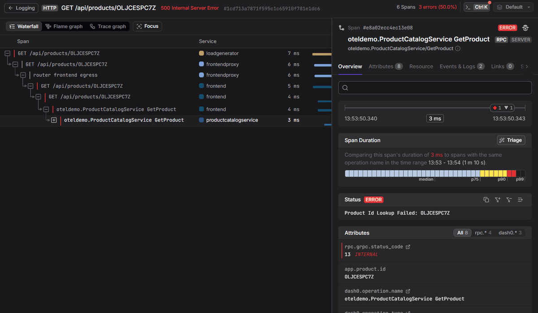Expand the productcatalogservice GetProduct span
Image resolution: width=538 pixels, height=313 pixels.
pos(54,120)
